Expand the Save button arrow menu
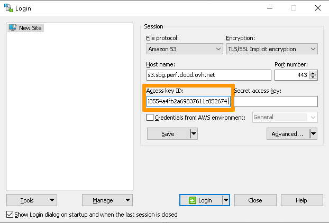This screenshot has width=329, height=223. [194, 134]
